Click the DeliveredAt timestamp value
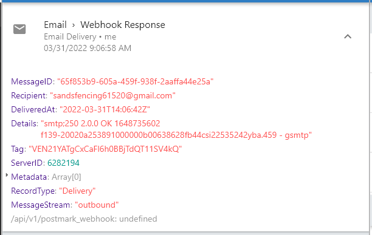This screenshot has height=235, width=372. 105,109
